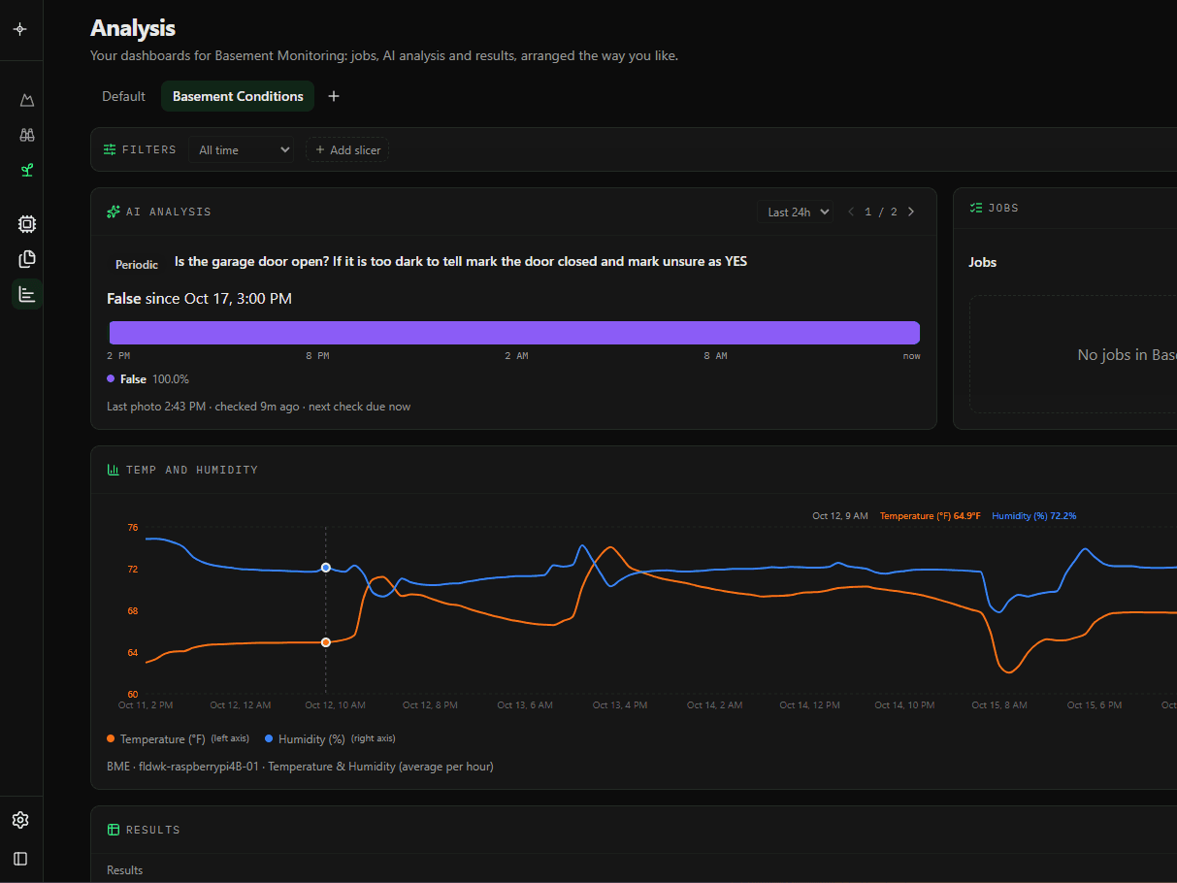
Task: Add a new dashboard tab with plus
Action: [x=334, y=96]
